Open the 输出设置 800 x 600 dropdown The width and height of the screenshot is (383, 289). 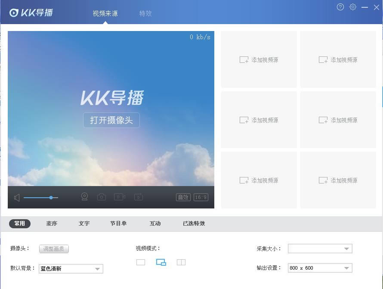pyautogui.click(x=346, y=268)
